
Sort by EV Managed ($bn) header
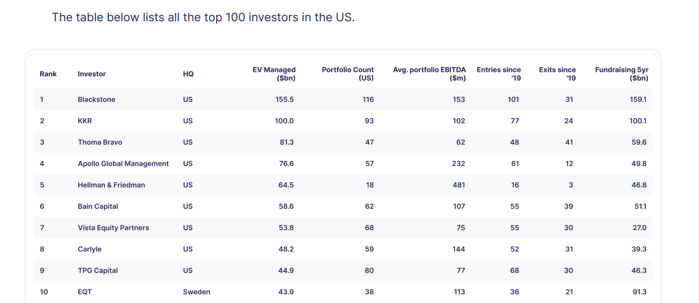click(274, 74)
